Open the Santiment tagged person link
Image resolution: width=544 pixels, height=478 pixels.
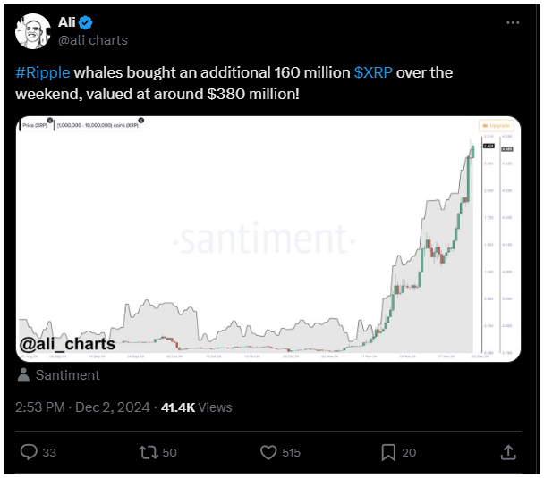[x=68, y=375]
